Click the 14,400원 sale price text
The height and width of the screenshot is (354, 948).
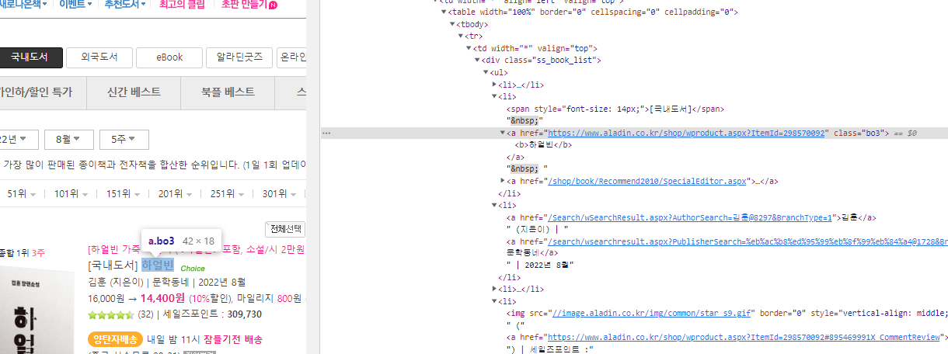pos(162,297)
